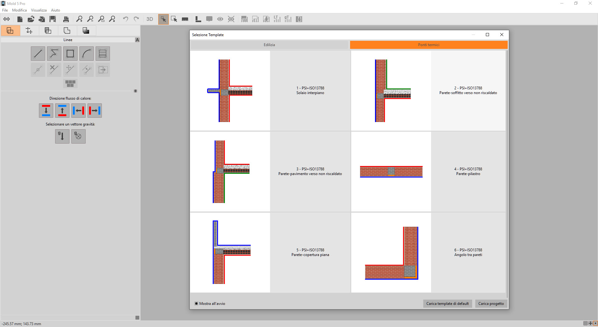Select the 'Angolo tra pareti' template thumbnail

tap(391, 253)
